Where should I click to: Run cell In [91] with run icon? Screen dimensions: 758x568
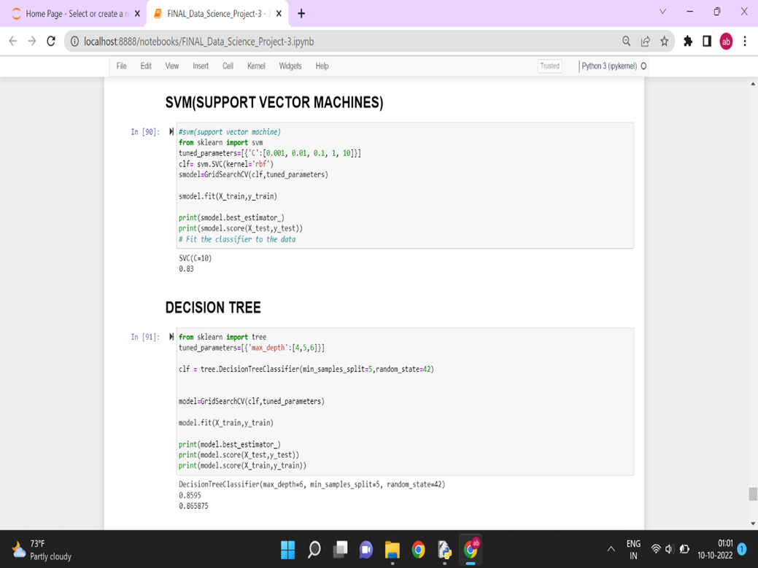[171, 337]
